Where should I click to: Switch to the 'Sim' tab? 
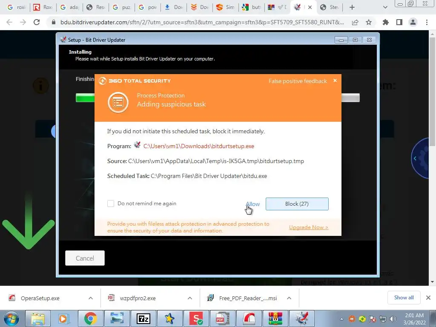(x=226, y=7)
